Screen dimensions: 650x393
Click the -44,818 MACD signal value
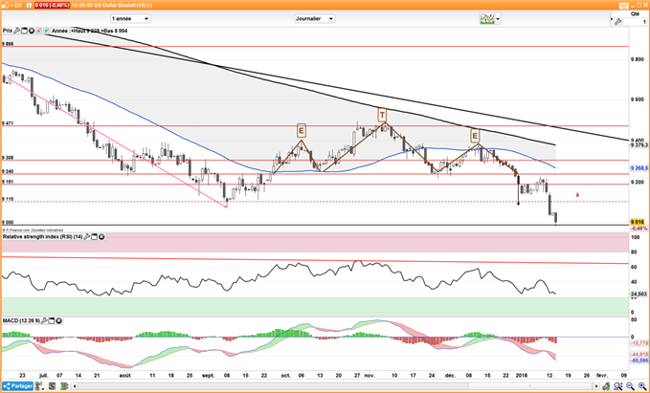[x=639, y=354]
